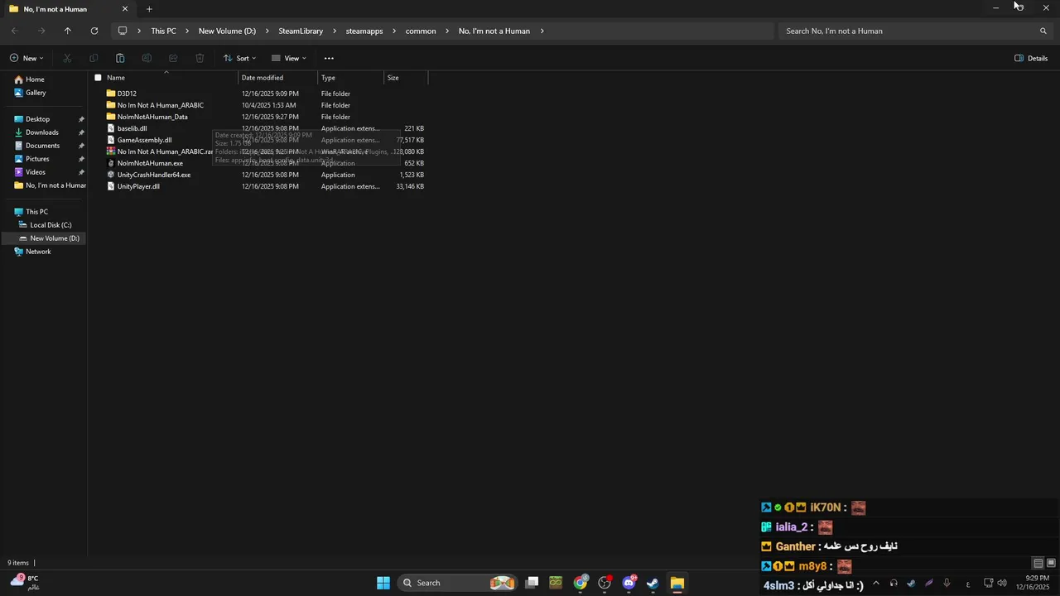
Task: Sort by the Name column header
Action: click(116, 78)
